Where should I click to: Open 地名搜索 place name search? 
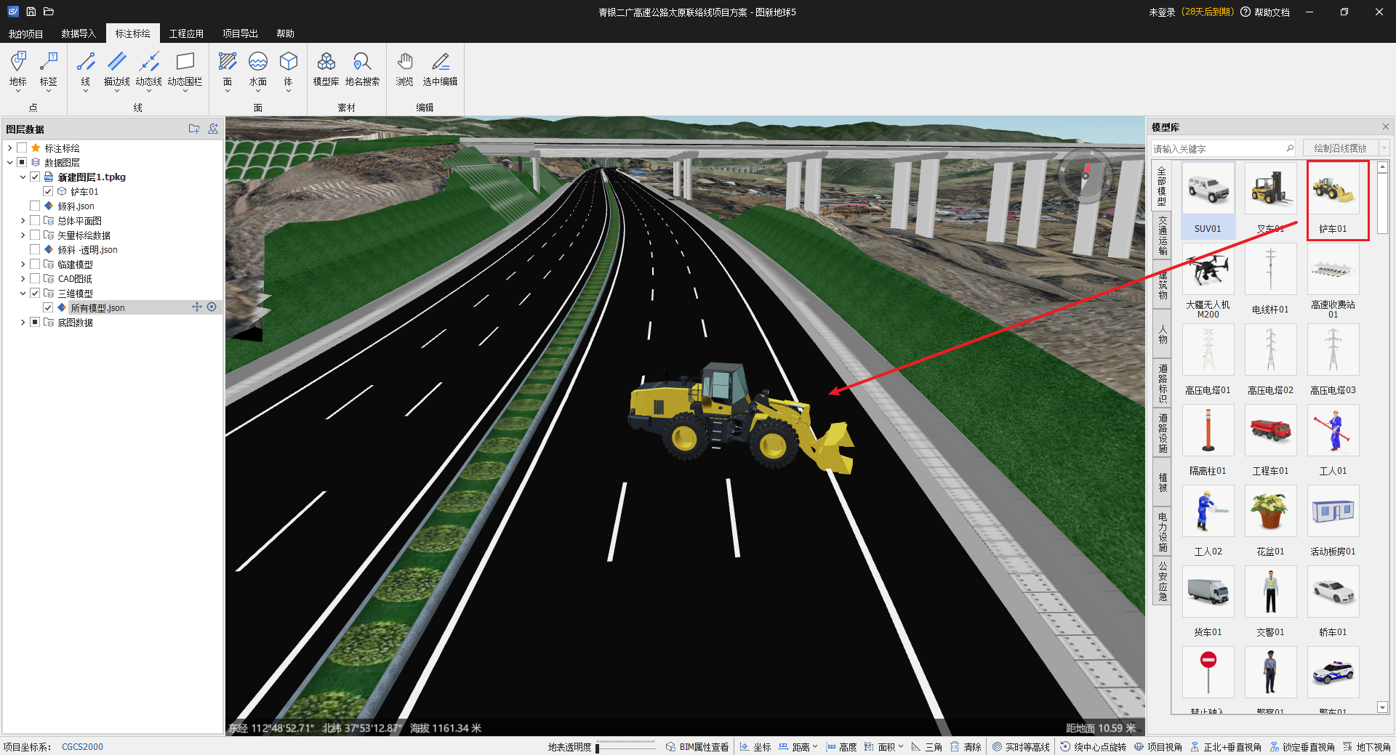(362, 70)
